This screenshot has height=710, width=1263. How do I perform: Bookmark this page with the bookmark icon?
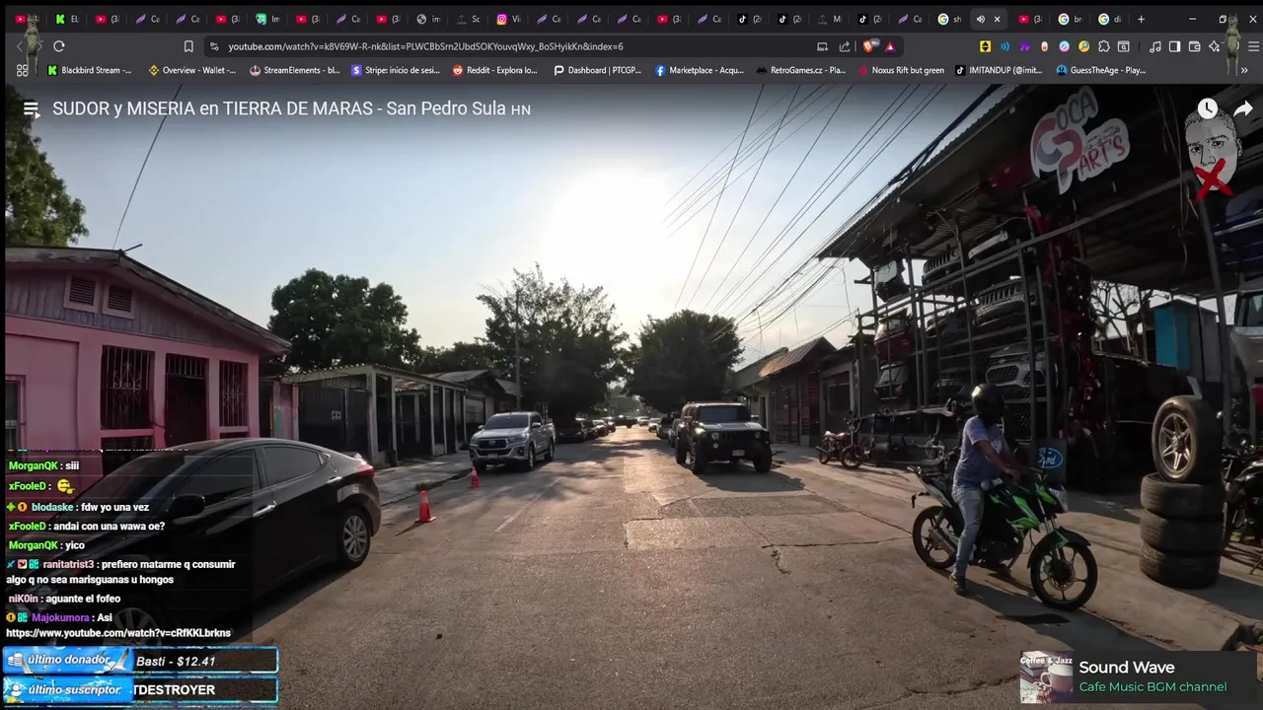tap(188, 46)
